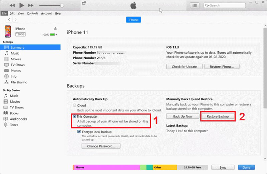The width and height of the screenshot is (267, 174).
Task: Click the Capacity 119.19 GB text
Action: click(87, 47)
